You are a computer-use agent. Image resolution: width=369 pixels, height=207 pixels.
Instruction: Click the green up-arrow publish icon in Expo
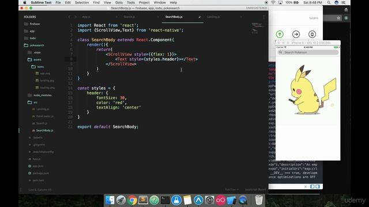[x=280, y=34]
